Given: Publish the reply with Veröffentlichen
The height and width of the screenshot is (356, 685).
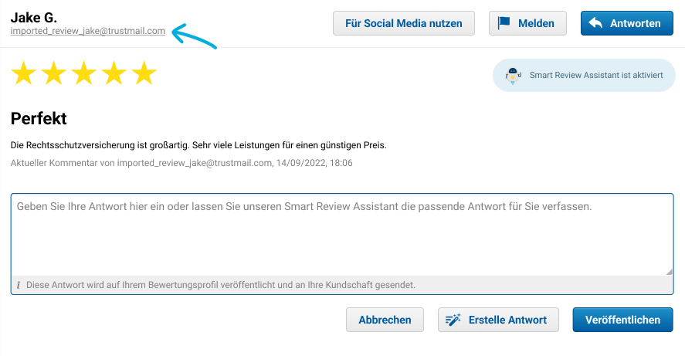Looking at the screenshot, I should (x=622, y=320).
